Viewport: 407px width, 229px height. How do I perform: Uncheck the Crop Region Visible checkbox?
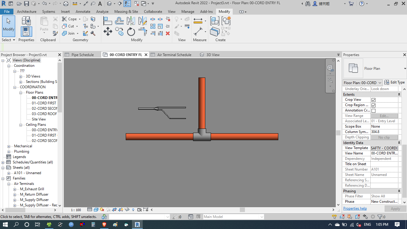click(373, 105)
